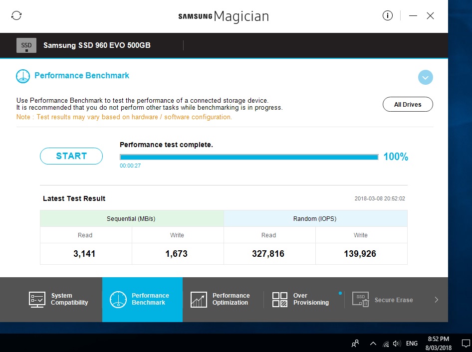Change the ENG input language
The width and height of the screenshot is (472, 352).
point(412,344)
